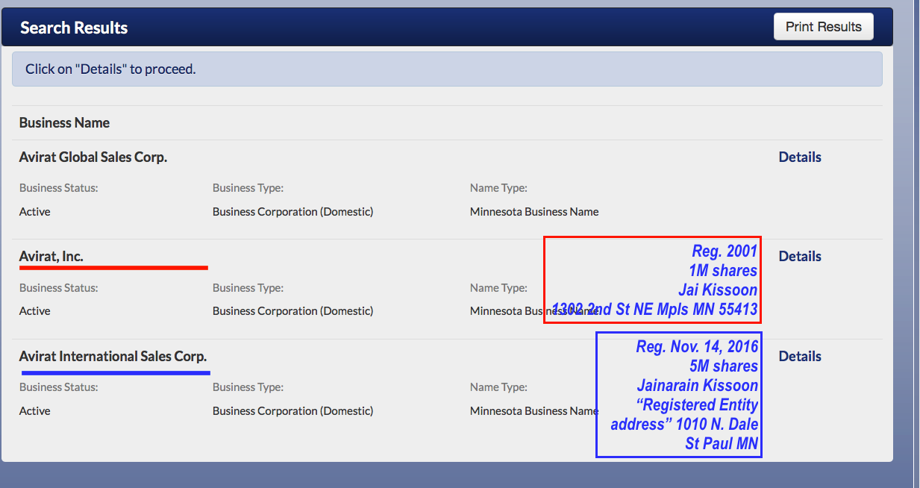Select the Avirat Global Sales Corp. business name
Screen dimensions: 920x488
93,157
